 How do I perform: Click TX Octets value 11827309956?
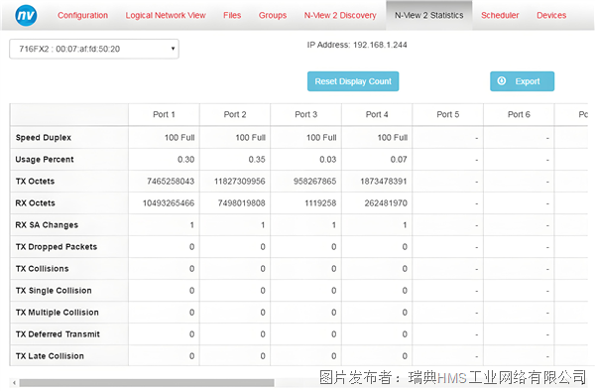point(239,181)
